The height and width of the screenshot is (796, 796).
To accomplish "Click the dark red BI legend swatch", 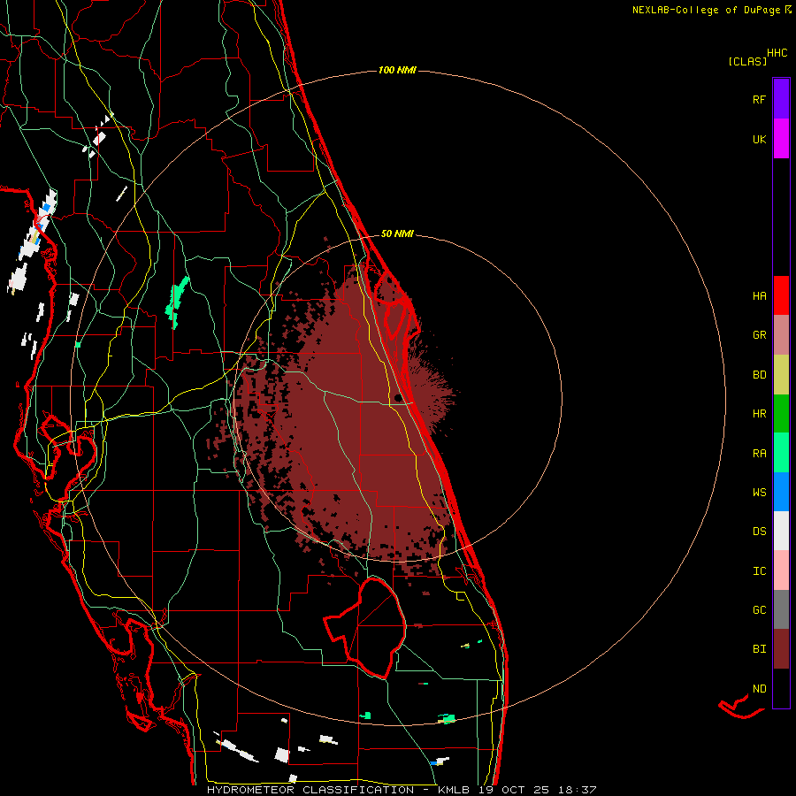I will pos(781,649).
